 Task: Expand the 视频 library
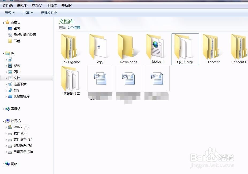coord(6,66)
